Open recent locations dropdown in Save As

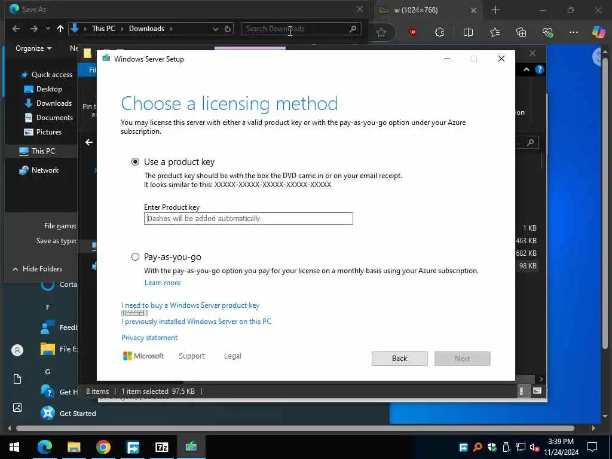click(48, 29)
